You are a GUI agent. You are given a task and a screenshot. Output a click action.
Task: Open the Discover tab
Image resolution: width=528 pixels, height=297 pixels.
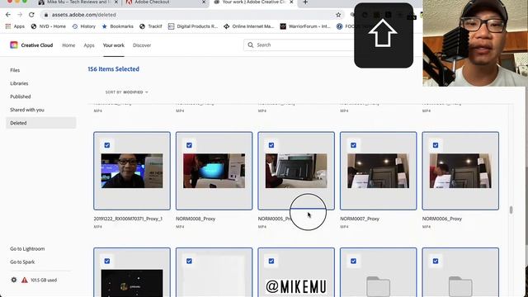[142, 45]
